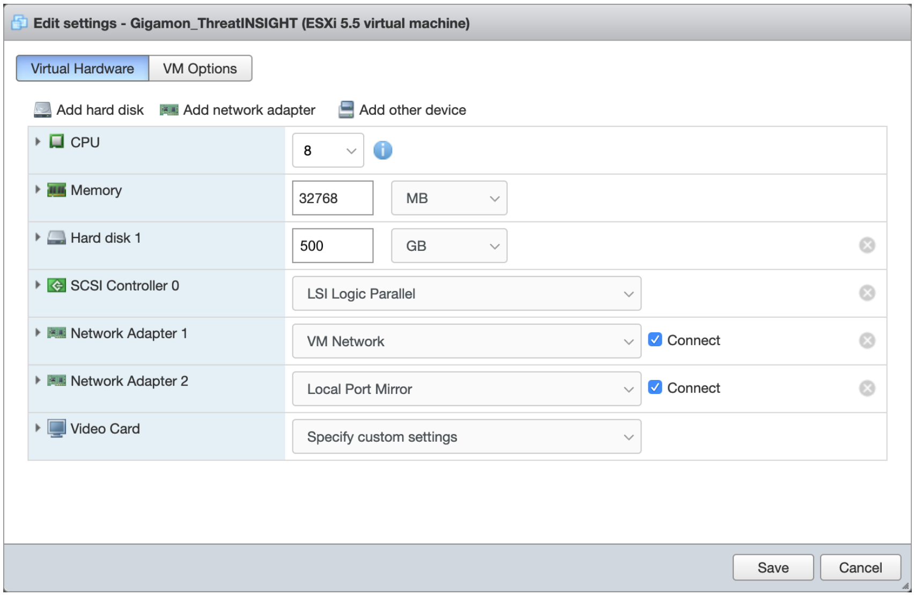Screen dimensions: 915x595
Task: Uncheck Connect for Network Adapter 2
Action: pos(655,387)
